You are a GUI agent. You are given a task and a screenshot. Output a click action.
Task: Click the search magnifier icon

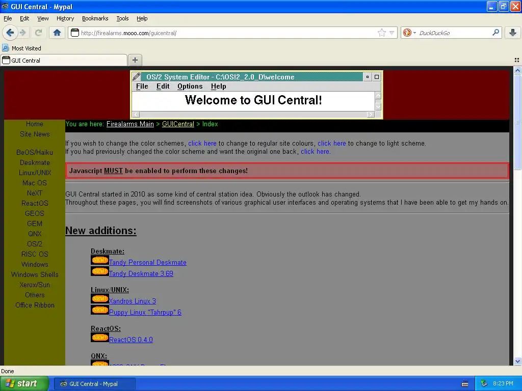(495, 33)
